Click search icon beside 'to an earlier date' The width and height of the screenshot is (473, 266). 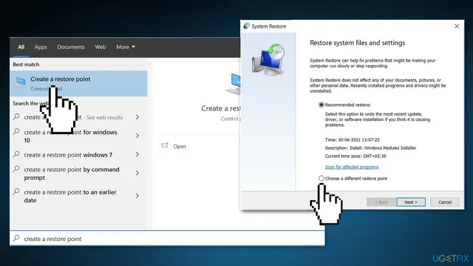click(17, 192)
